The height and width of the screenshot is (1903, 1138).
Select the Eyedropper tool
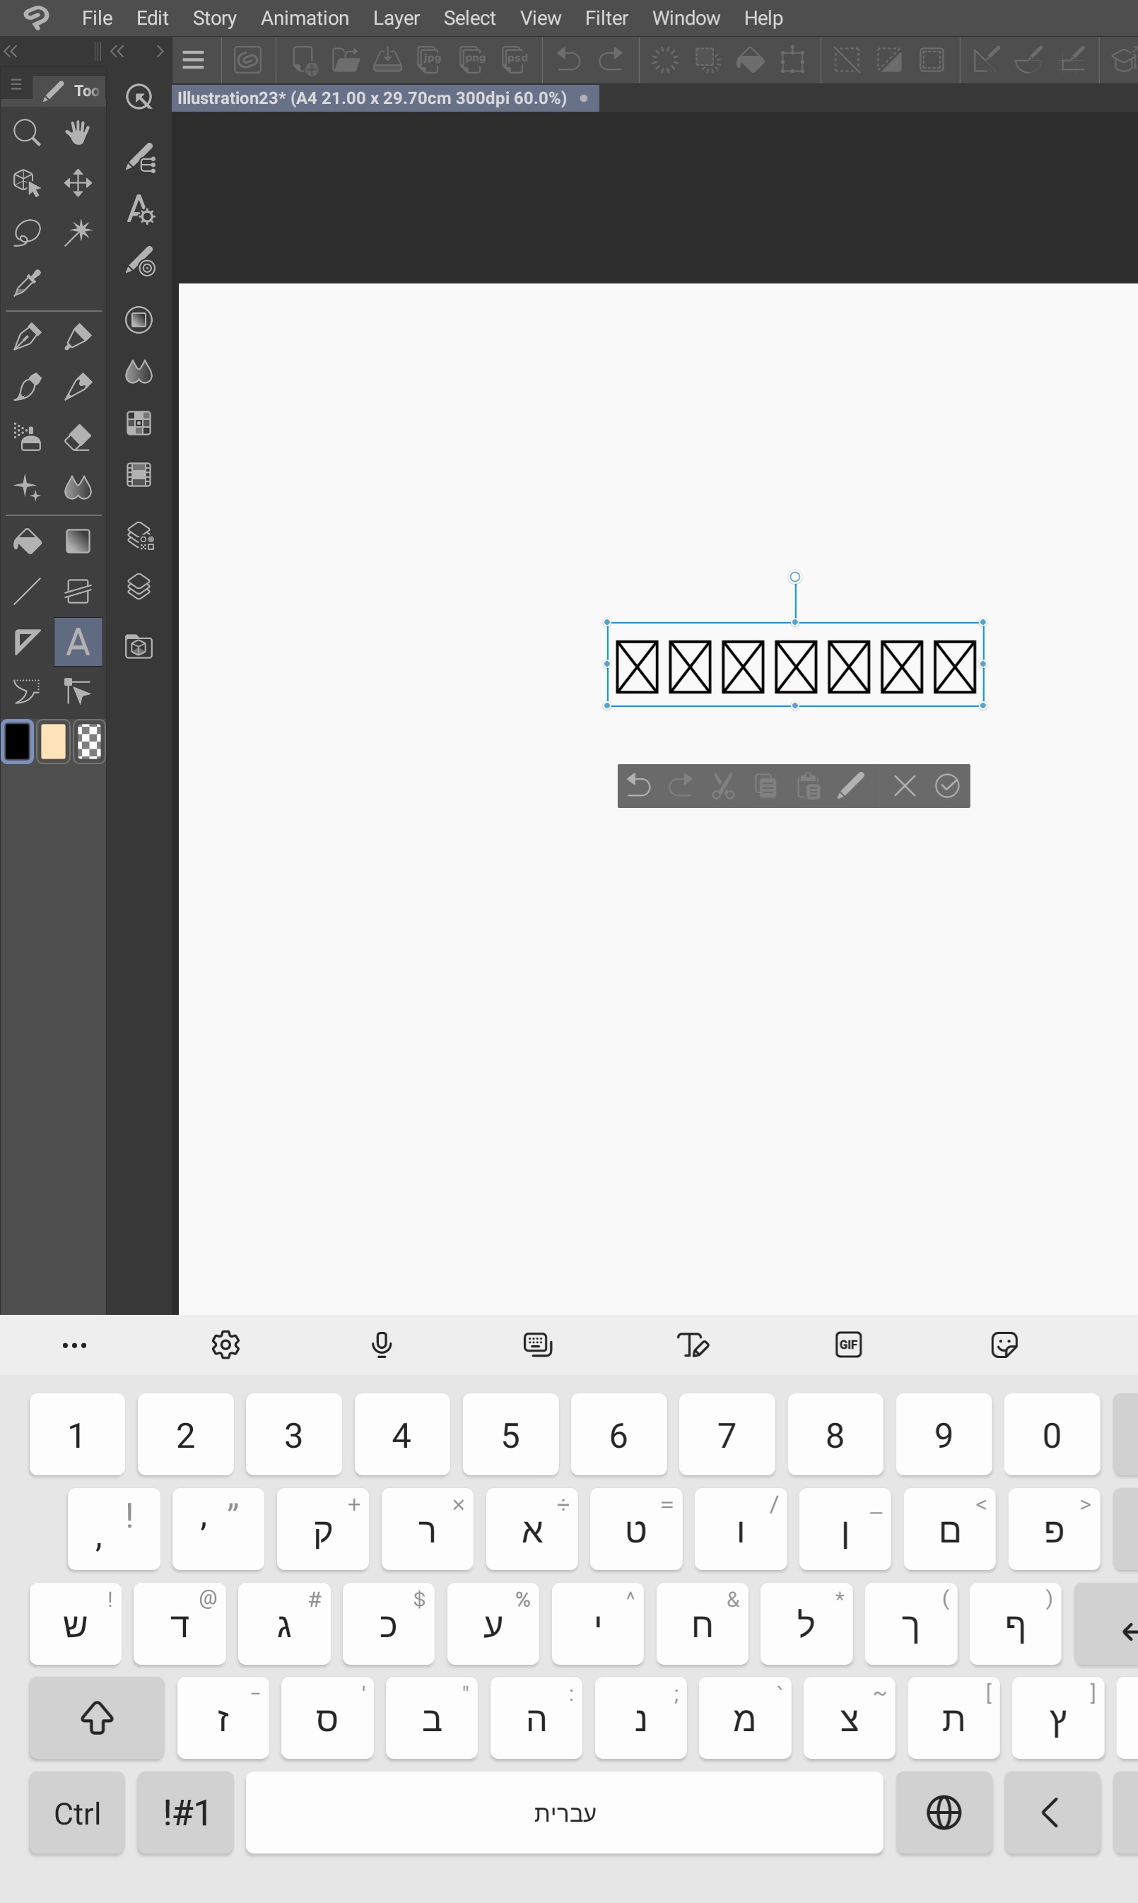[27, 283]
